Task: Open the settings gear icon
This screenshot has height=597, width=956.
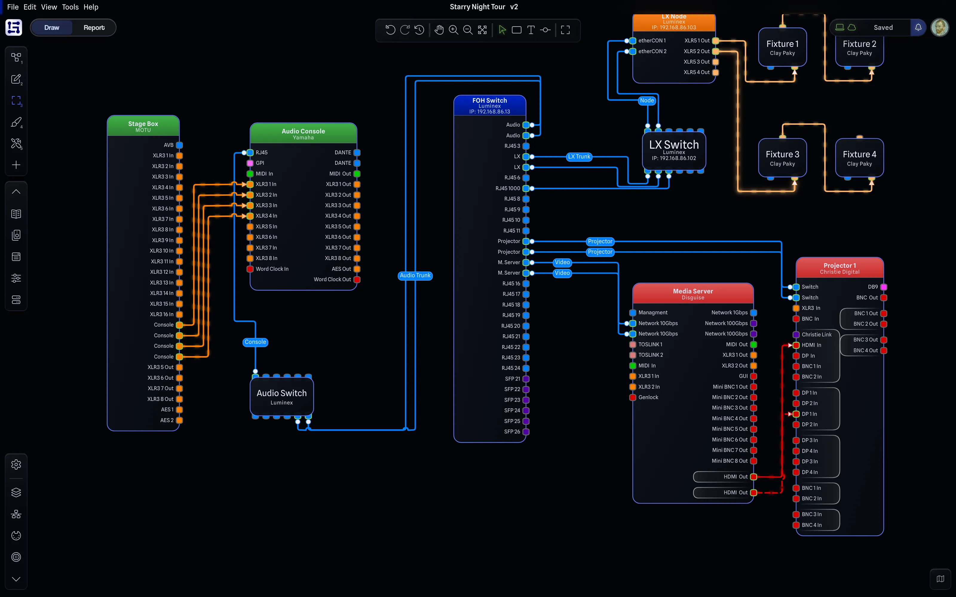Action: [16, 464]
